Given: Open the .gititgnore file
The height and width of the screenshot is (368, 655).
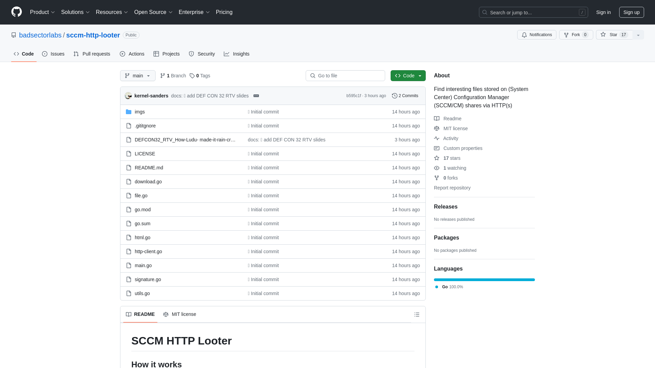Looking at the screenshot, I should coord(145,126).
